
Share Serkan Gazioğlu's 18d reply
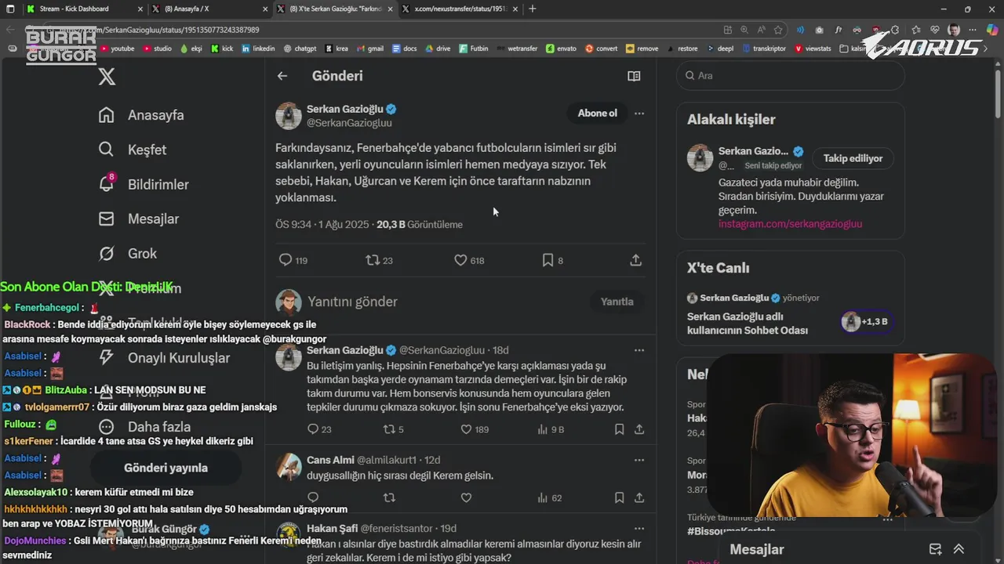[639, 429]
